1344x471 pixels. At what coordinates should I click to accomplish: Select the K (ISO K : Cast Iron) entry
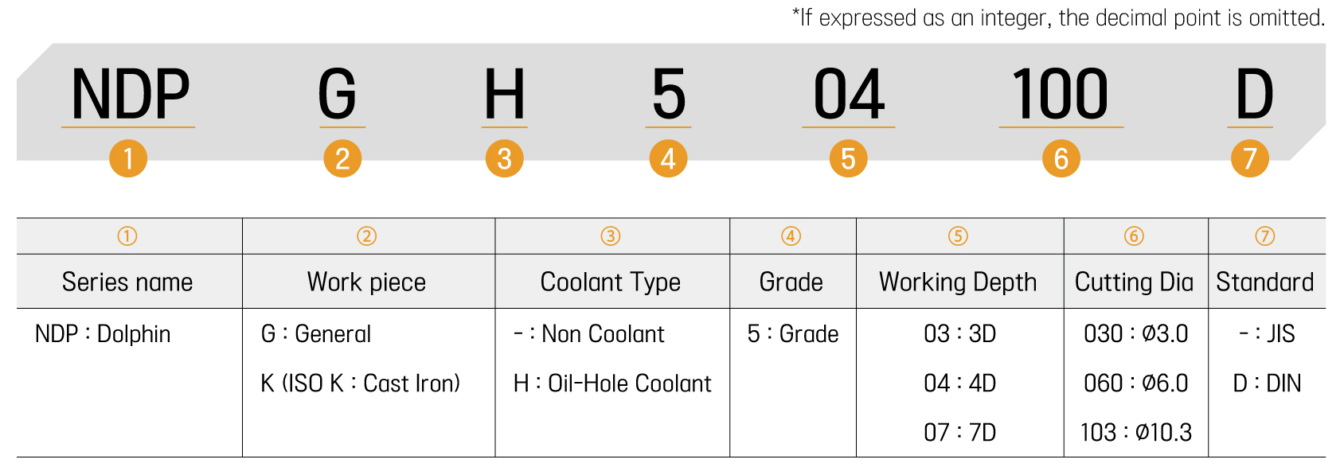click(361, 383)
